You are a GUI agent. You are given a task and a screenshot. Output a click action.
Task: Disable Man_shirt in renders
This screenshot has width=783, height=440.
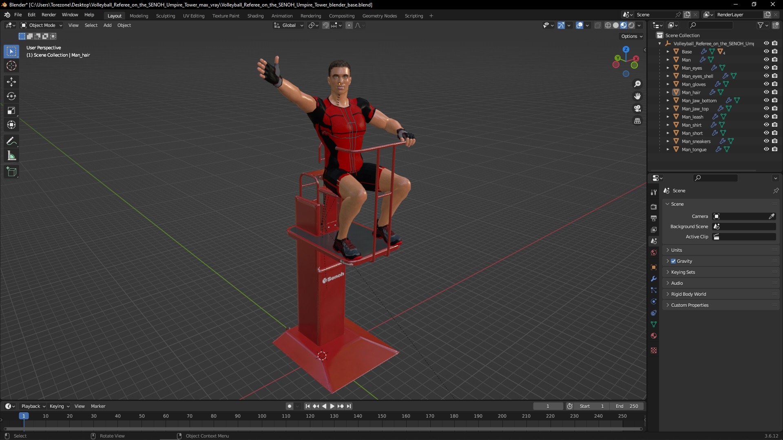[774, 125]
